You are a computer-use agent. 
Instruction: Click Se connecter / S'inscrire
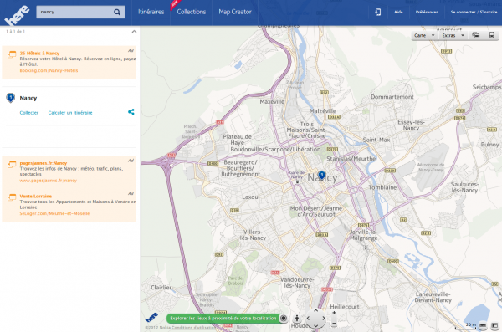click(474, 13)
